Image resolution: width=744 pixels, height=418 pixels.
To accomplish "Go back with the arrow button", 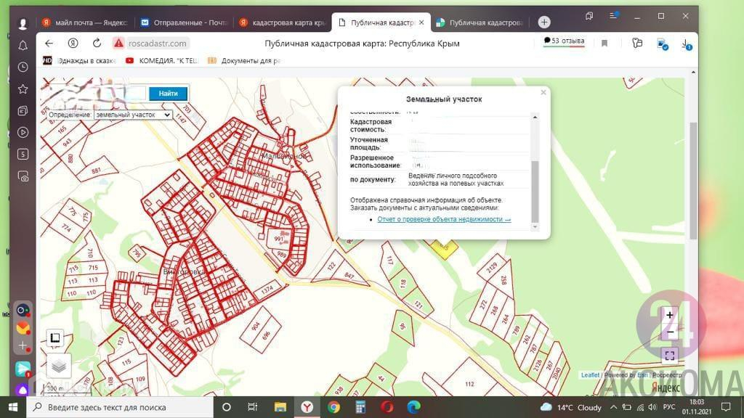I will (49, 44).
